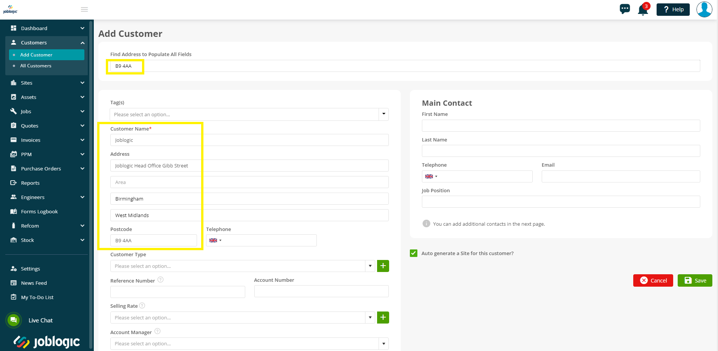The height and width of the screenshot is (351, 718).
Task: Click the Customer Name input field
Action: point(249,140)
